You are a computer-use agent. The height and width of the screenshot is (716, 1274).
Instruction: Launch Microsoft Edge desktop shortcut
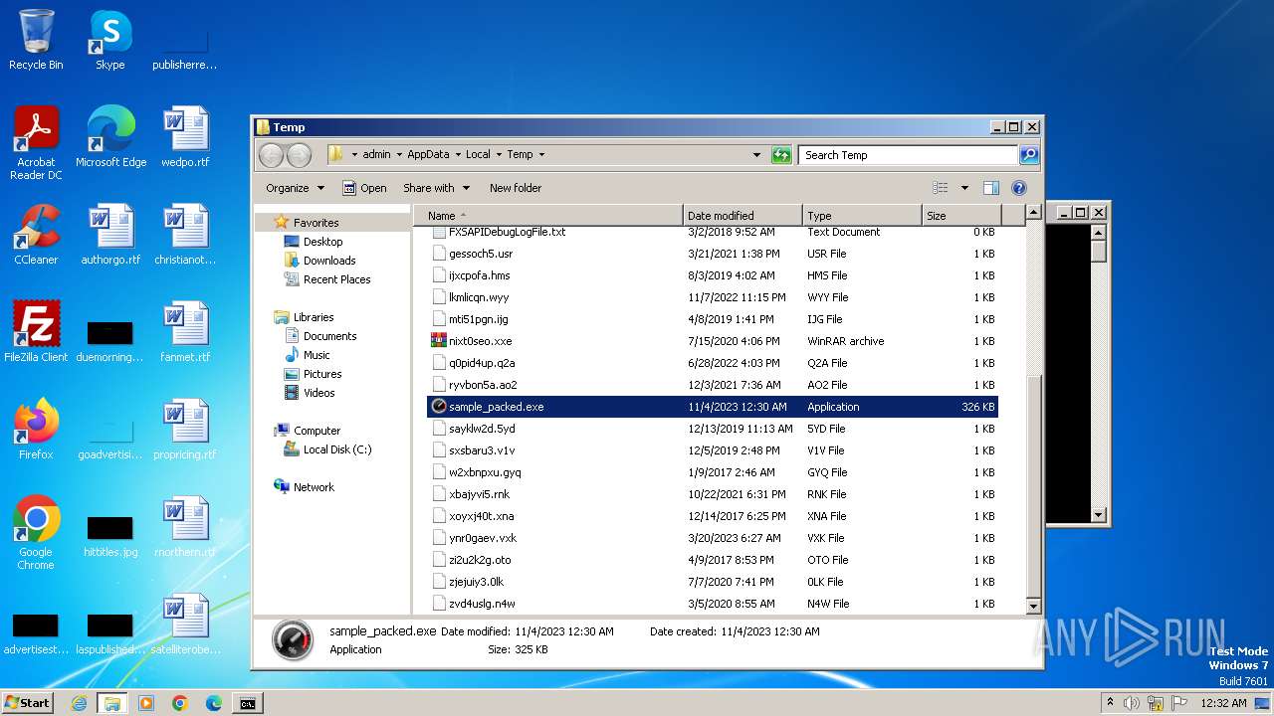110,137
